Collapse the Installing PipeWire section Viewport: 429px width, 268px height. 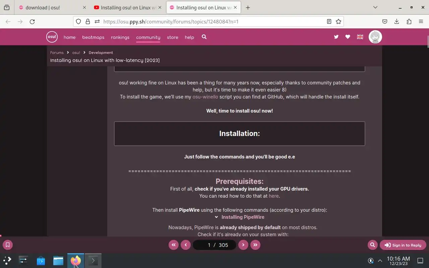[x=239, y=217]
